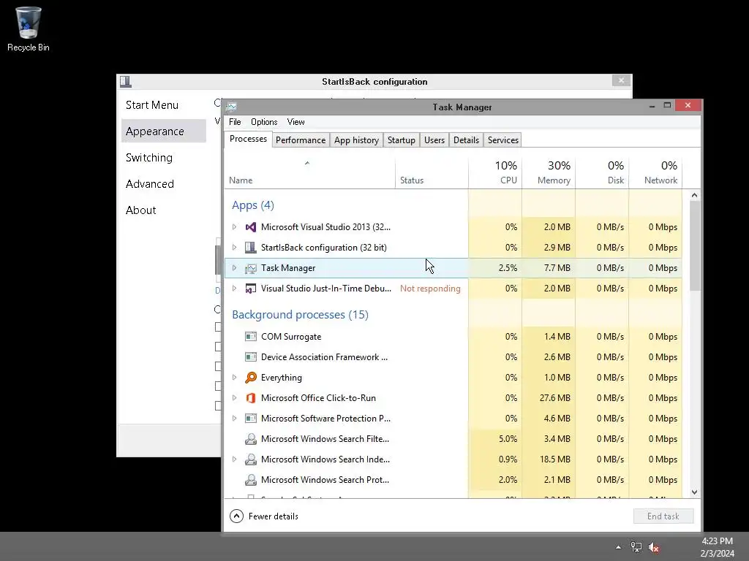Expand Microsoft Software Protection Platform group
749x561 pixels.
pyautogui.click(x=234, y=419)
